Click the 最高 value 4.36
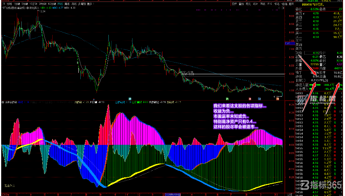Image resolution: width=345 pixels, height=196 pixels. point(339,57)
